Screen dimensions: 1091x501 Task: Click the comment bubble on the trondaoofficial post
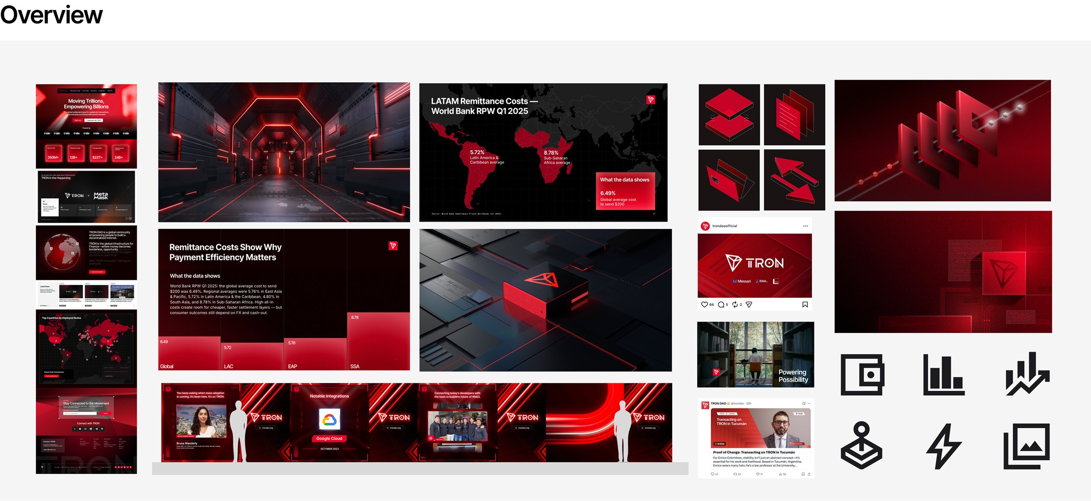tap(721, 305)
